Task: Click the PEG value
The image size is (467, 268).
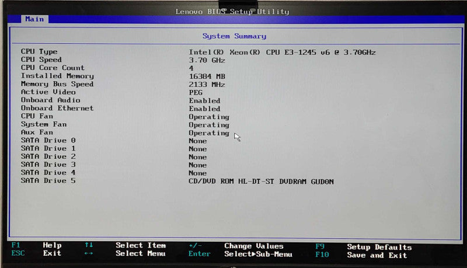Action: (x=196, y=93)
